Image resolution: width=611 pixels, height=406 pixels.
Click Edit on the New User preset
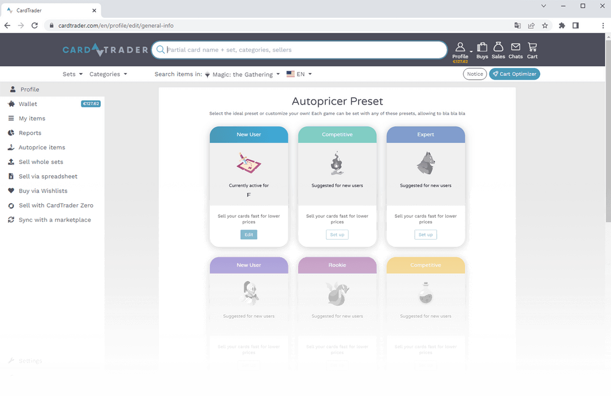click(248, 234)
